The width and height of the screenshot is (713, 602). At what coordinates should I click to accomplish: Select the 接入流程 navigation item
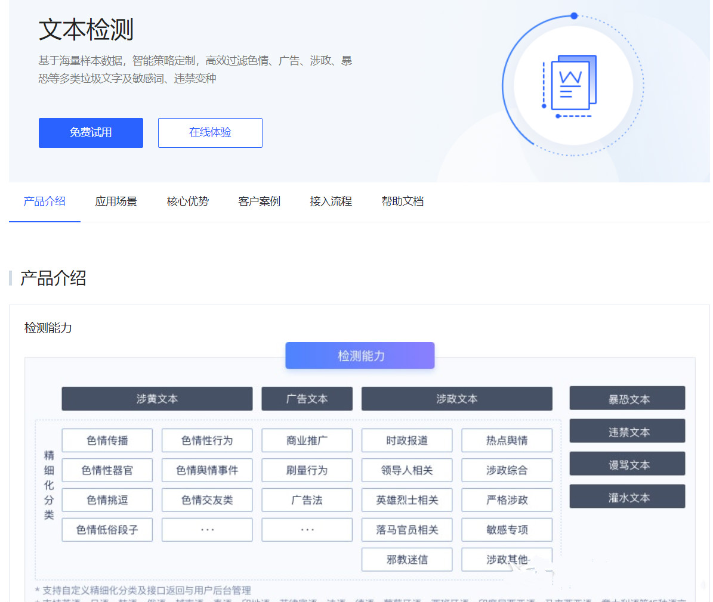331,201
